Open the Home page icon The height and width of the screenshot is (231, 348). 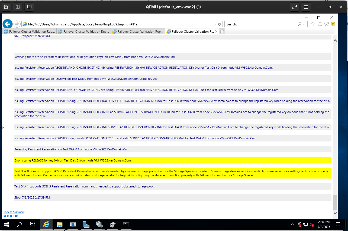[313, 24]
